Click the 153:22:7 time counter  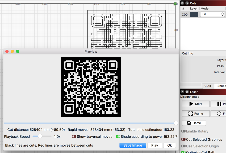(x=170, y=137)
